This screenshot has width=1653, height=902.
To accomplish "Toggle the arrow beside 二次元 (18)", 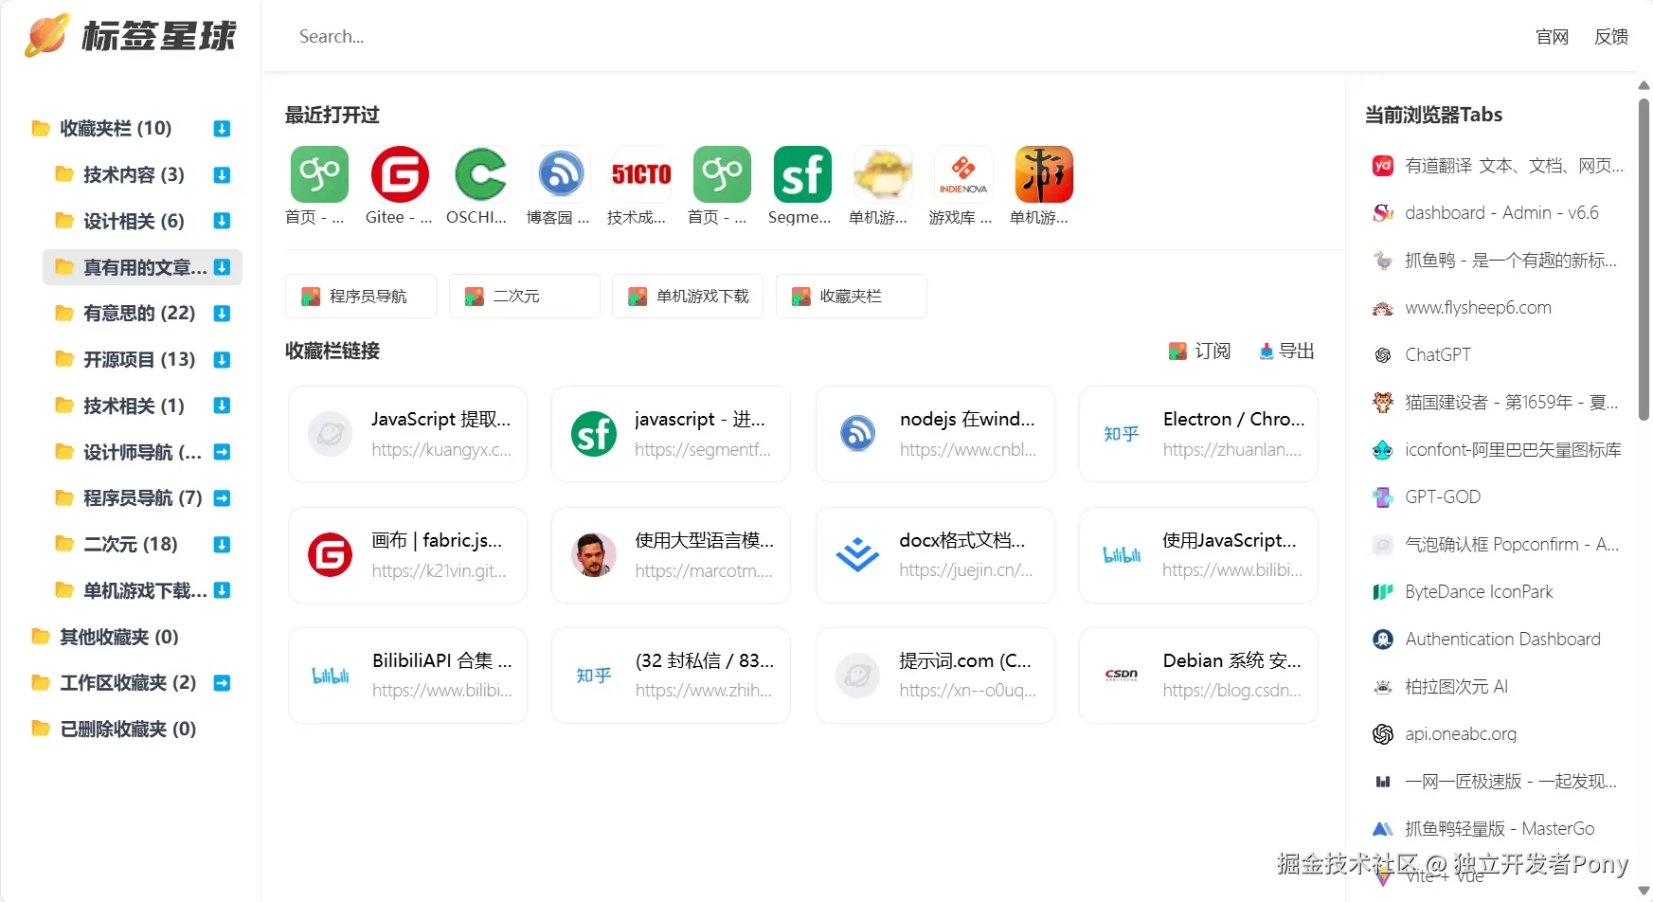I will pyautogui.click(x=222, y=545).
